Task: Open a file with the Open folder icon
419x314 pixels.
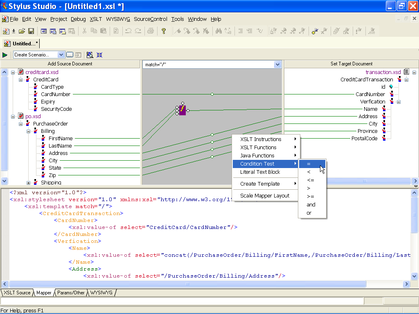Action: coord(21,31)
